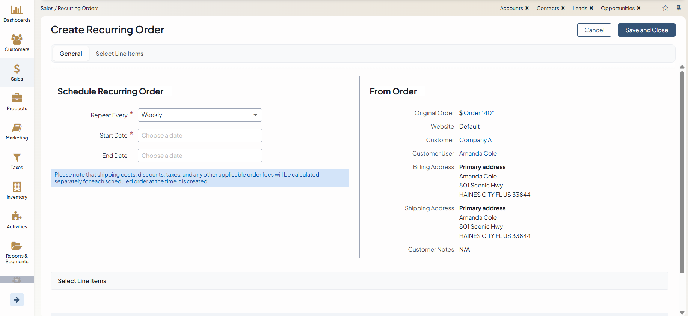Click the Start Date input field

coord(199,135)
